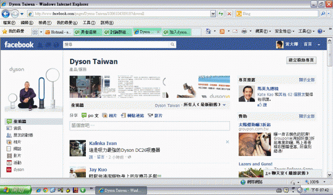Viewport: 333px width, 195px height.
Task: Open the 馬英九總統 page link
Action: 268,88
